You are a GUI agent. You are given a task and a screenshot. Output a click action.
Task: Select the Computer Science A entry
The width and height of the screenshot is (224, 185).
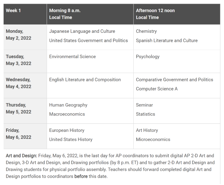click(x=157, y=89)
